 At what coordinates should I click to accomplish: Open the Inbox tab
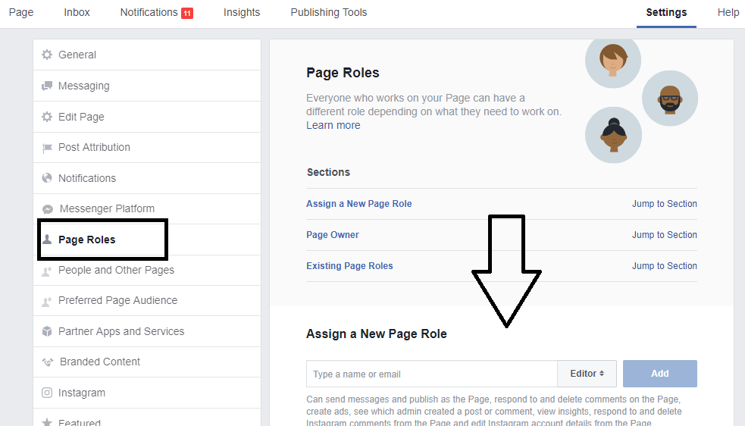tap(77, 12)
